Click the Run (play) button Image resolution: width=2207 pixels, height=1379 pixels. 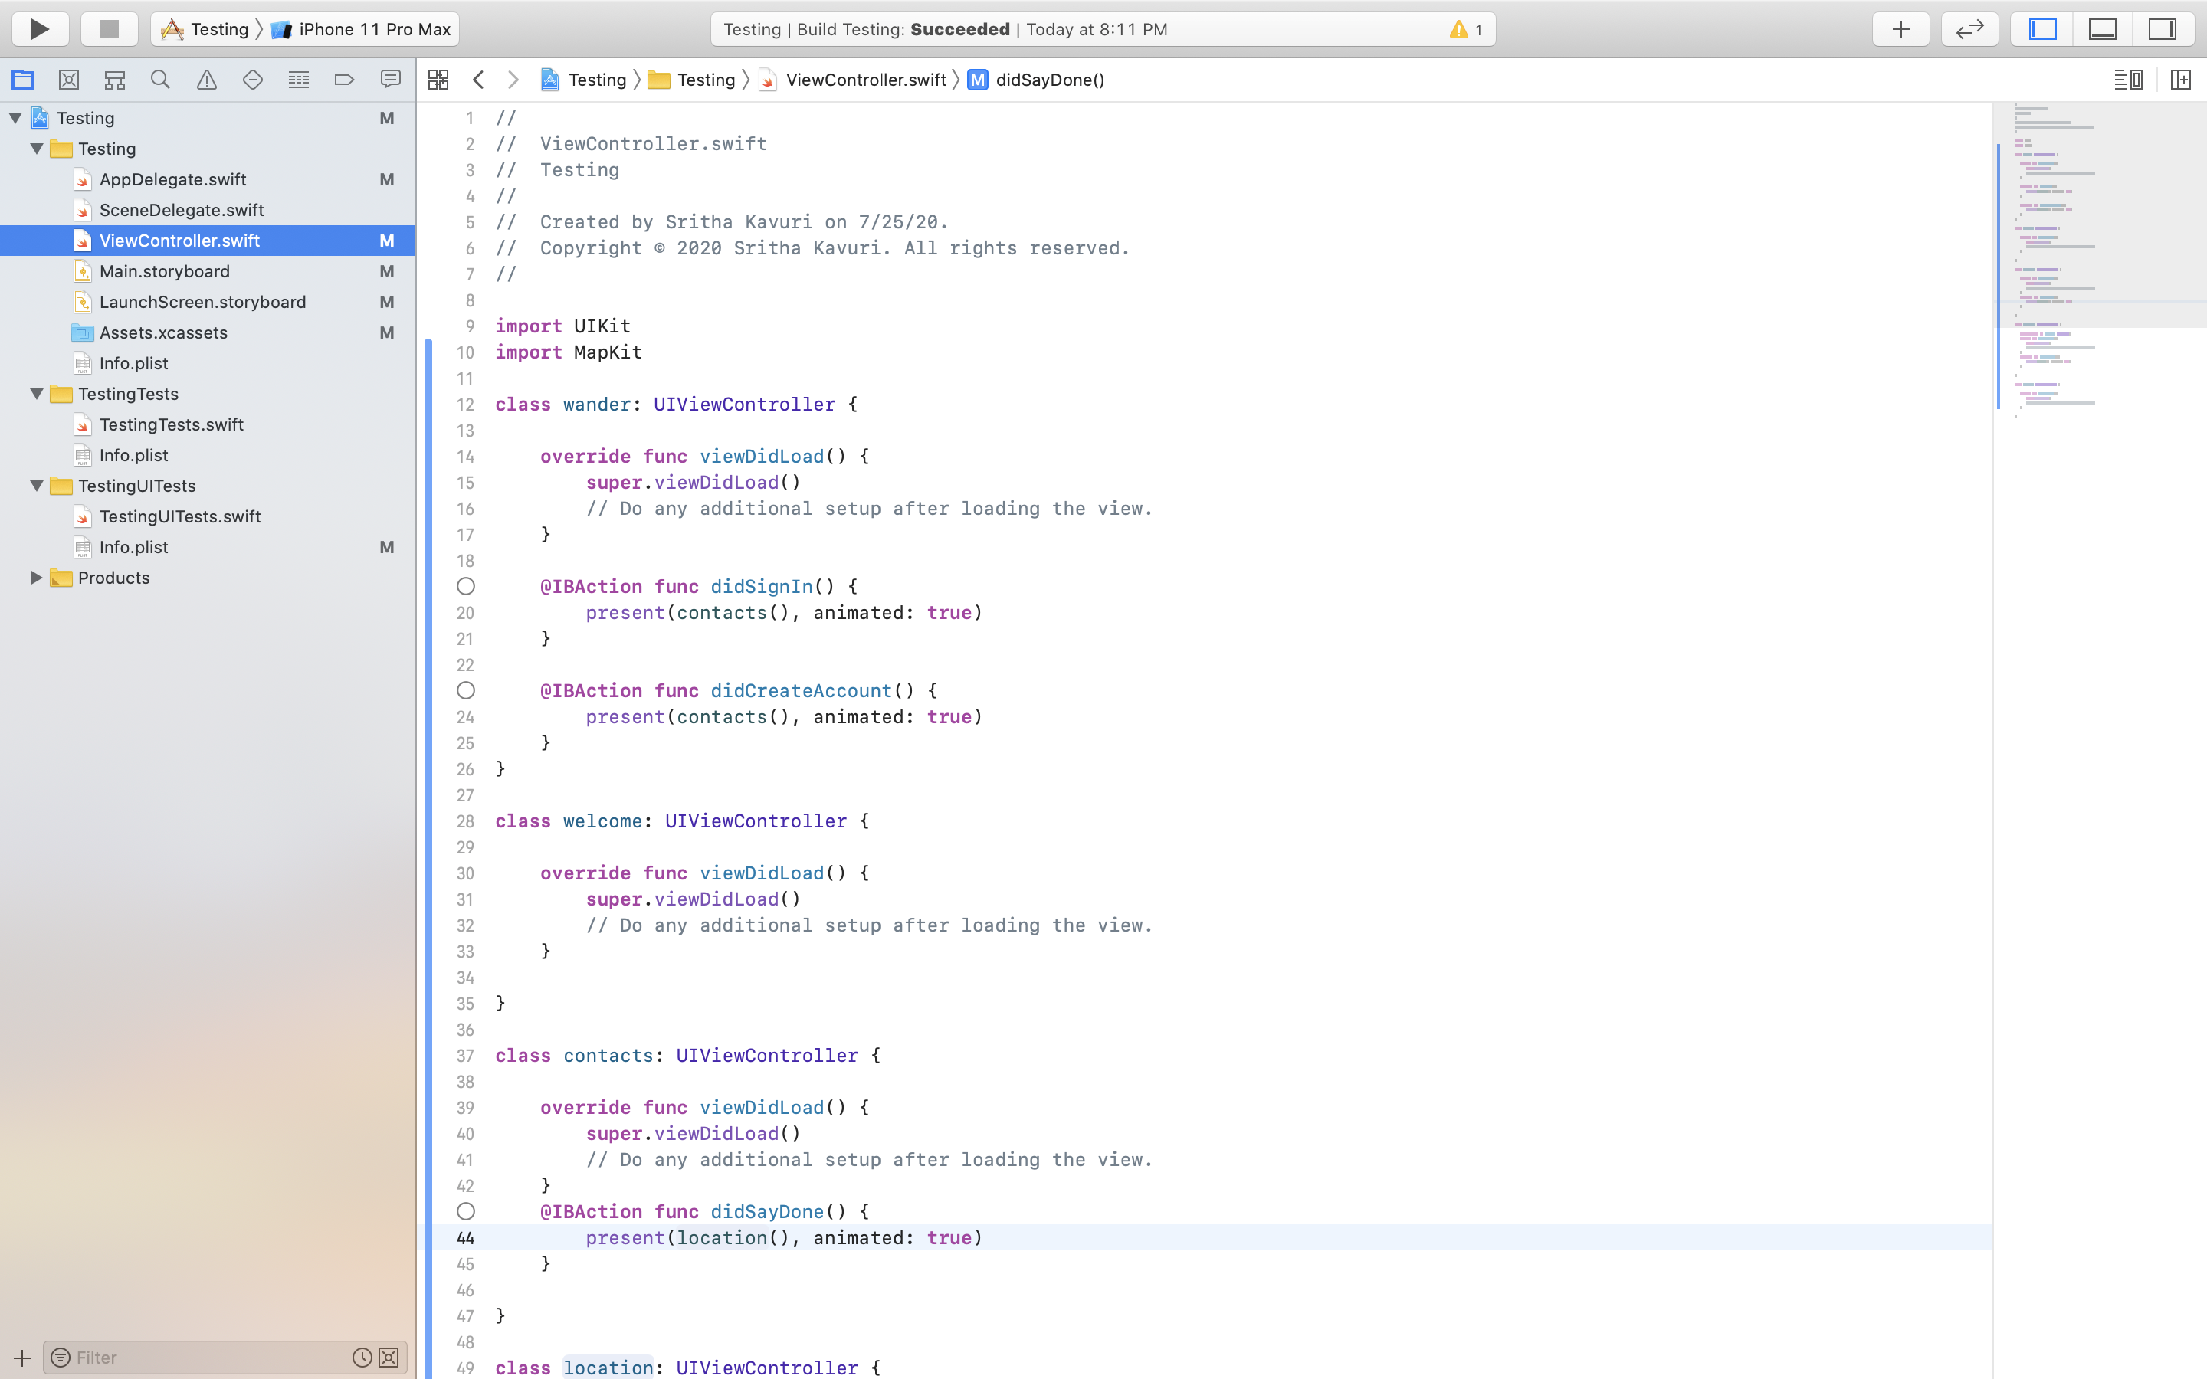point(39,29)
